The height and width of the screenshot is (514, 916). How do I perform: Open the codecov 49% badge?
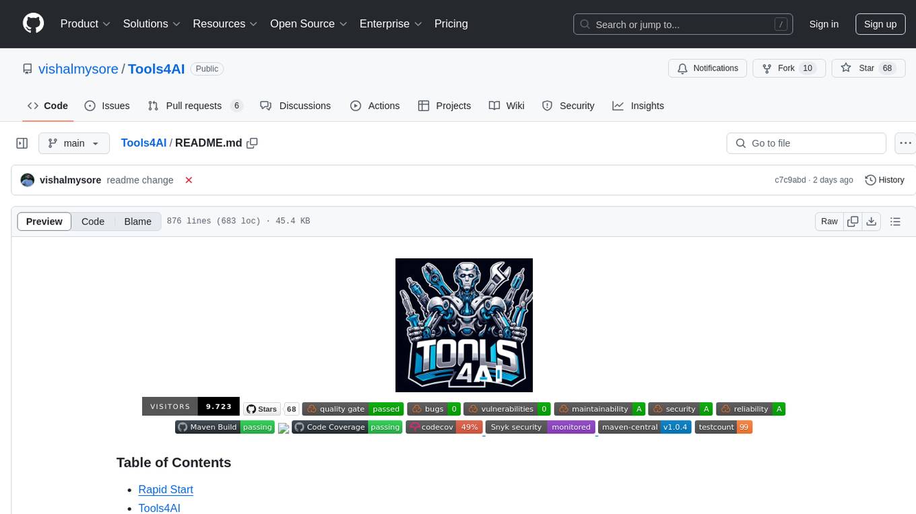pos(444,427)
